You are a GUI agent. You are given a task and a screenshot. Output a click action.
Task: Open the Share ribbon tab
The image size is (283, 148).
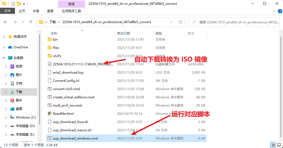36,11
